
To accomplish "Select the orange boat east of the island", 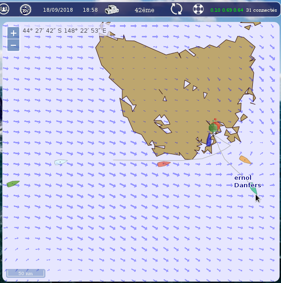I will (245, 160).
